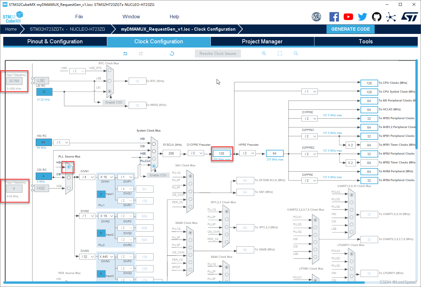Open the File menu
The width and height of the screenshot is (421, 287).
point(79,17)
